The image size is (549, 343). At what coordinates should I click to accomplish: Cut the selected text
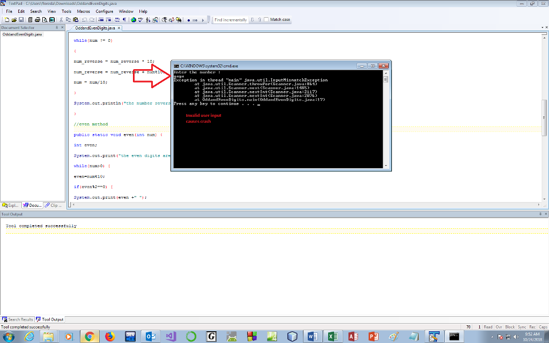61,19
